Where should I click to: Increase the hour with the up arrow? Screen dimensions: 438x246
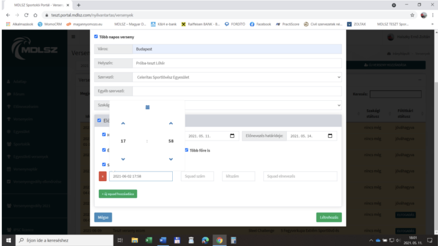pyautogui.click(x=123, y=123)
